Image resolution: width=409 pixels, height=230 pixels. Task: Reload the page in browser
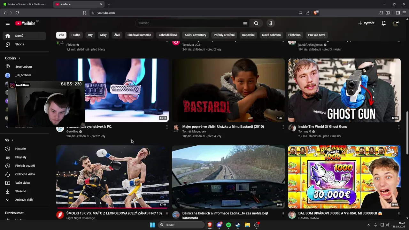tap(17, 13)
